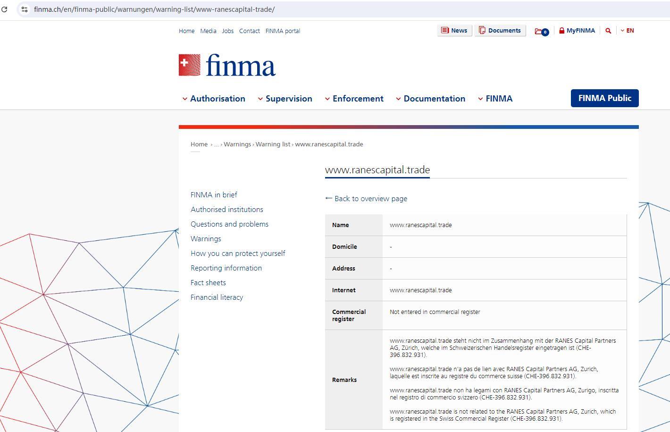Click the browser address bar URL
The height and width of the screenshot is (432, 670).
point(154,9)
